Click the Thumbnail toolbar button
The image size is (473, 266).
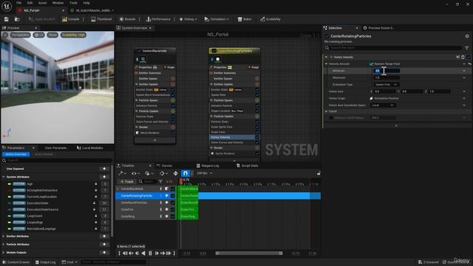click(101, 19)
